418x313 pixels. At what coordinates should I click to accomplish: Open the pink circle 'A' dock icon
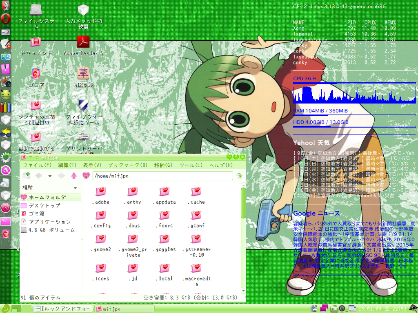pyautogui.click(x=5, y=170)
